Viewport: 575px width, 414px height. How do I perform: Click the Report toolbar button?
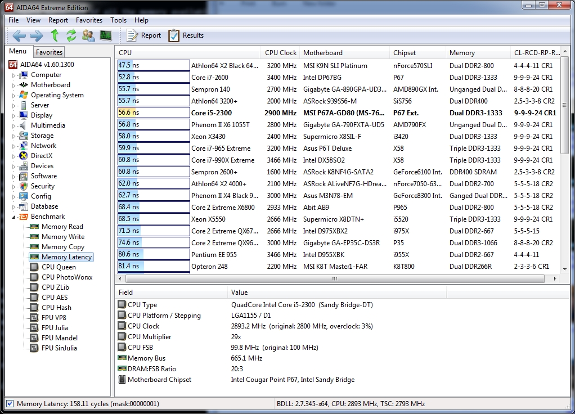[144, 35]
